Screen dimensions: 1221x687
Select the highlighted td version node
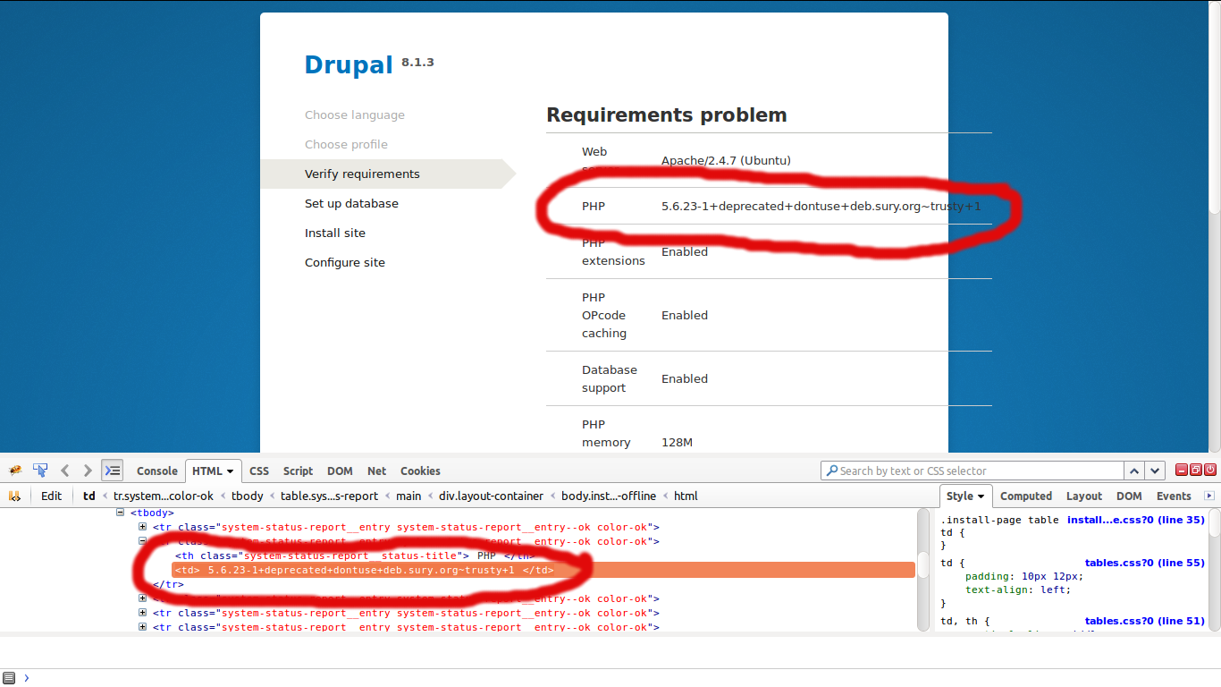click(x=543, y=570)
